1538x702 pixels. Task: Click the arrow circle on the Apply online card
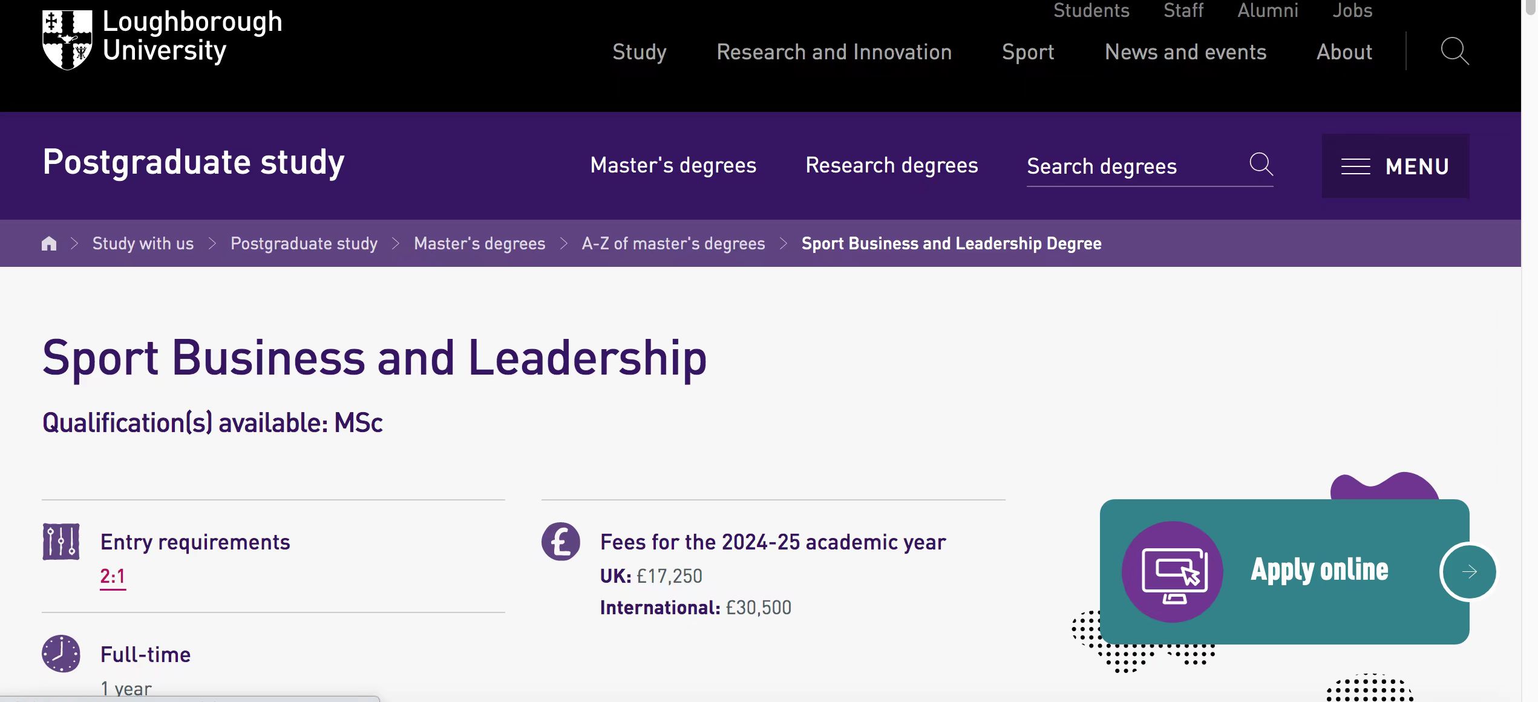(1468, 572)
